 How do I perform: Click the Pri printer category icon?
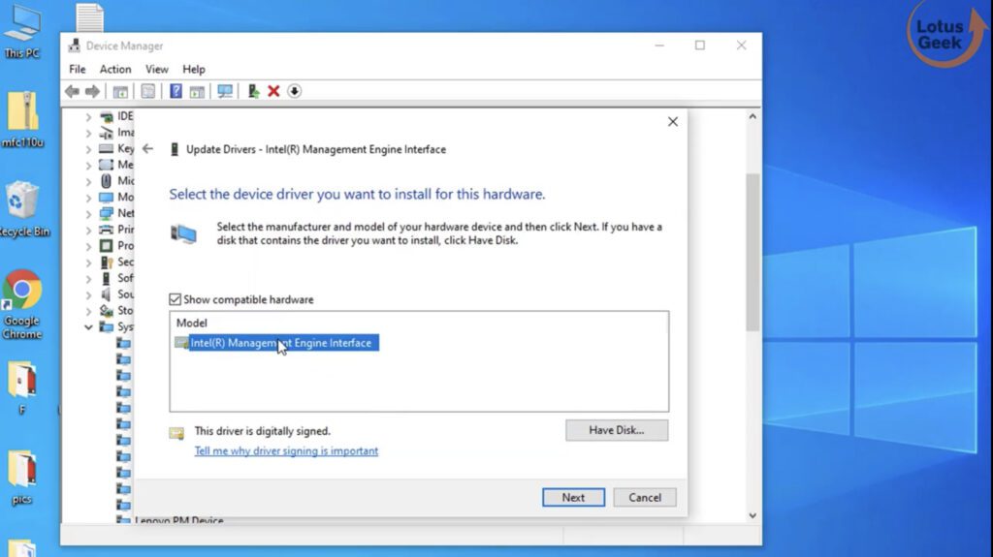[107, 230]
